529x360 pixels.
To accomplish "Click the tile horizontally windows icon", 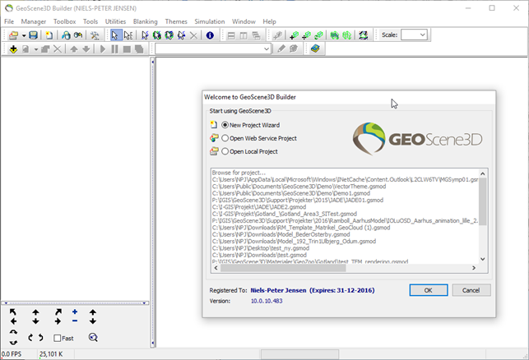I will [231, 35].
